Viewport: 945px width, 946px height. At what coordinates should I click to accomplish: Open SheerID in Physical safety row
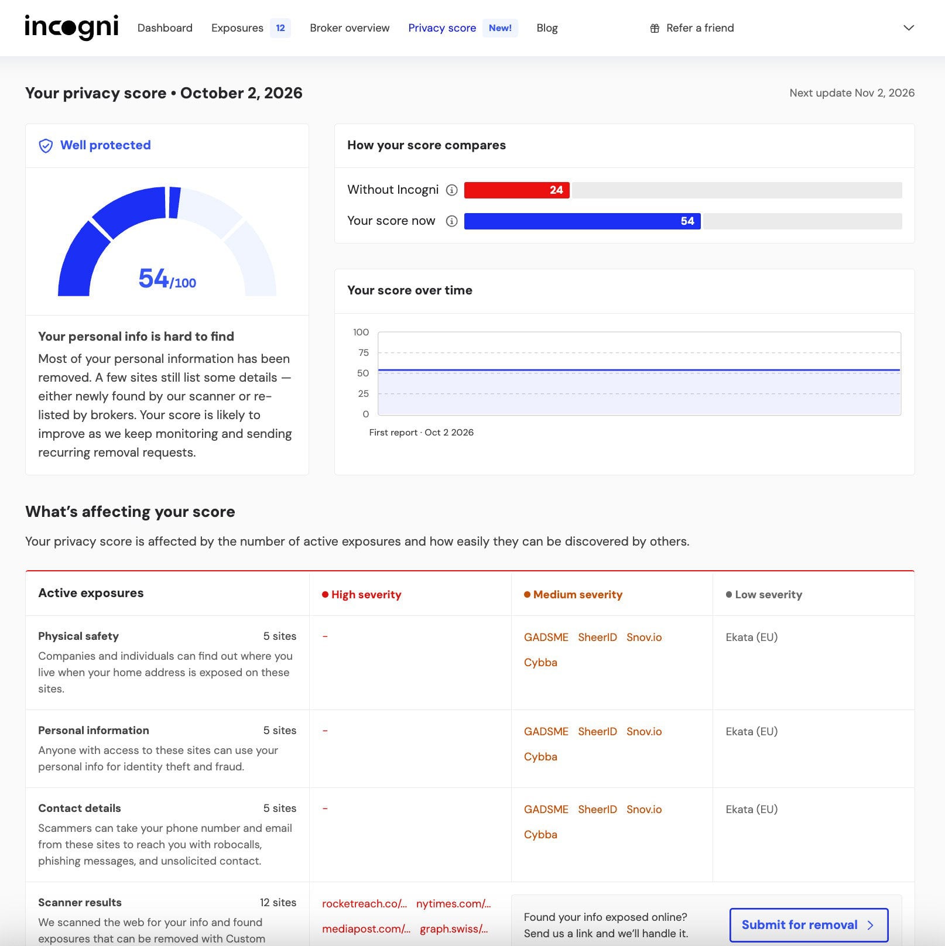point(597,637)
